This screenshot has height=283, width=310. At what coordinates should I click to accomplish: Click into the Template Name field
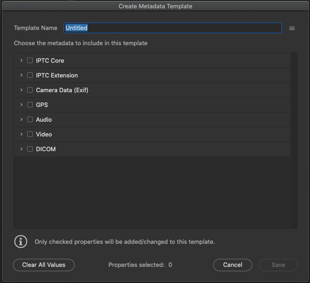coord(172,28)
